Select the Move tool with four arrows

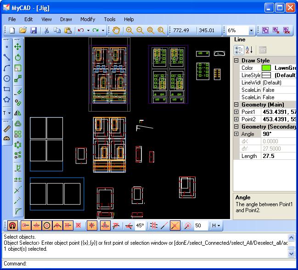[18, 46]
